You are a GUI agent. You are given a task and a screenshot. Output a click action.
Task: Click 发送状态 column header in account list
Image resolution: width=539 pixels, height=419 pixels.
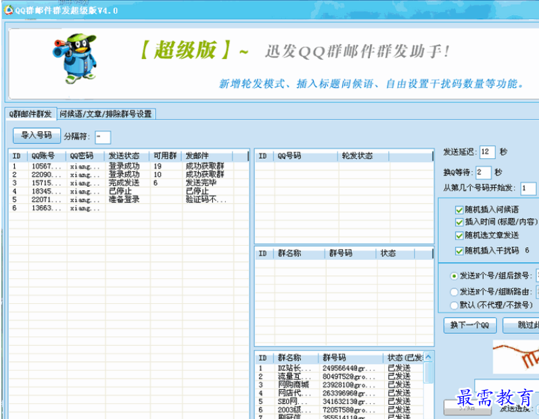point(127,156)
